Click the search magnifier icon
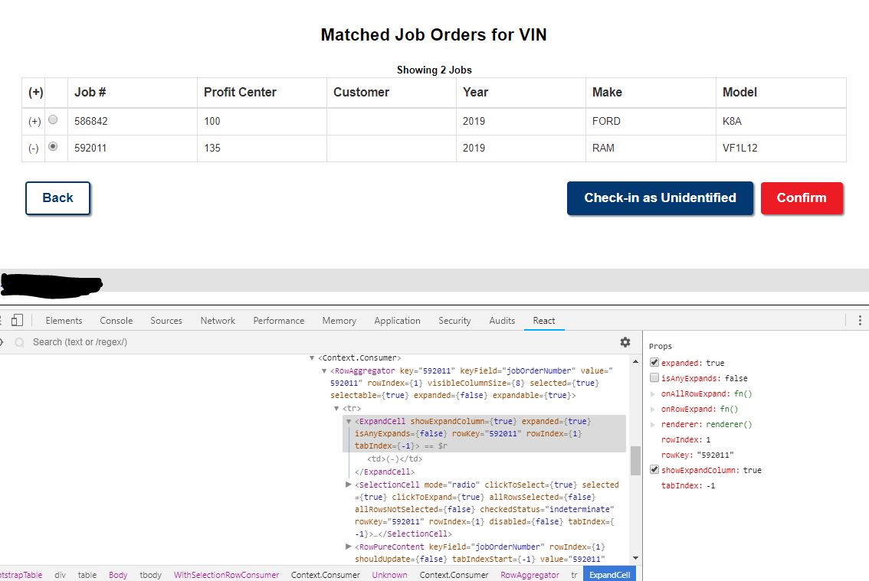869x581 pixels. [20, 341]
